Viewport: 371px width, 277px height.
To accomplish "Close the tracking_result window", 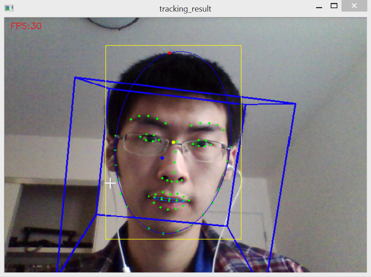I will click(x=354, y=6).
